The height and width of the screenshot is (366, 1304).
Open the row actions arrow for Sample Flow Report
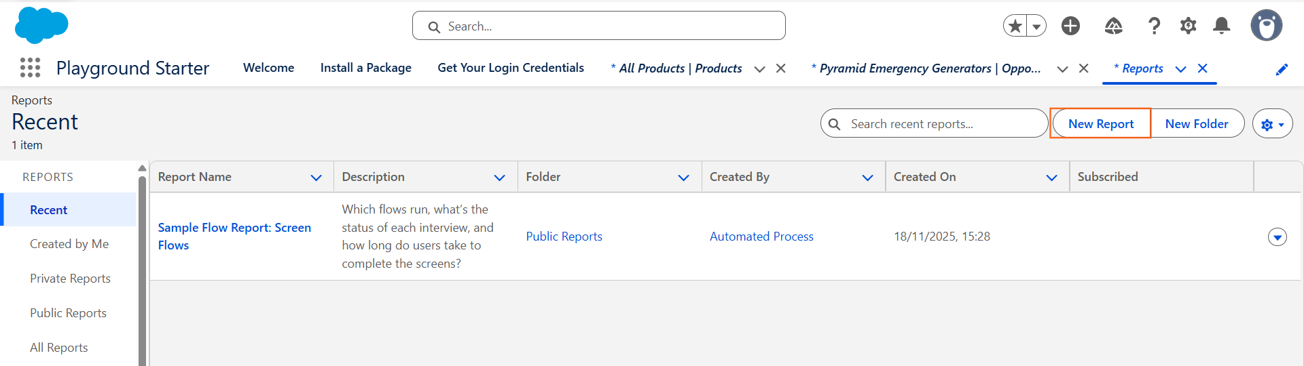pos(1278,237)
